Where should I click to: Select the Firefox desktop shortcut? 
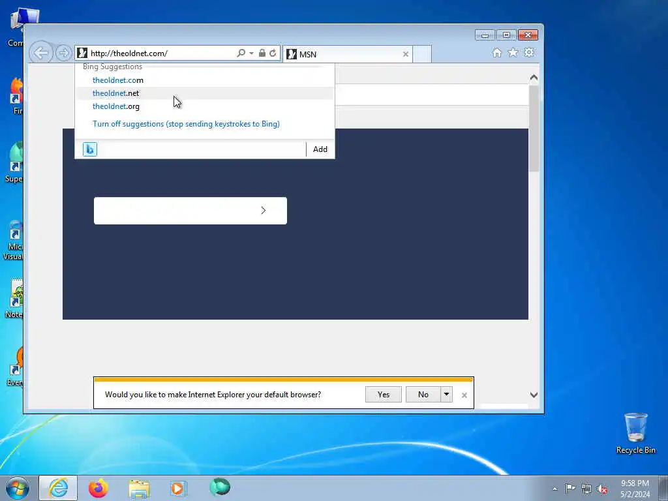(x=17, y=96)
